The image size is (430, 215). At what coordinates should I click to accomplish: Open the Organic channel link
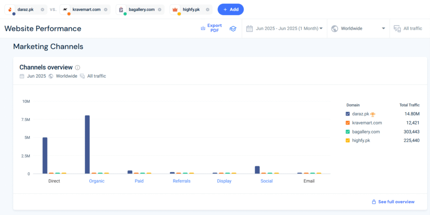coord(97,181)
